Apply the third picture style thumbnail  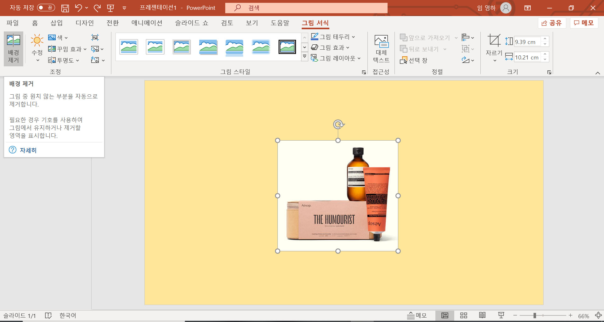point(182,47)
